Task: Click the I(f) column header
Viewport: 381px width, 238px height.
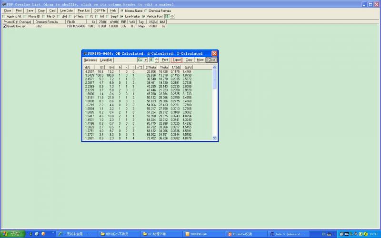Action: pos(99,68)
